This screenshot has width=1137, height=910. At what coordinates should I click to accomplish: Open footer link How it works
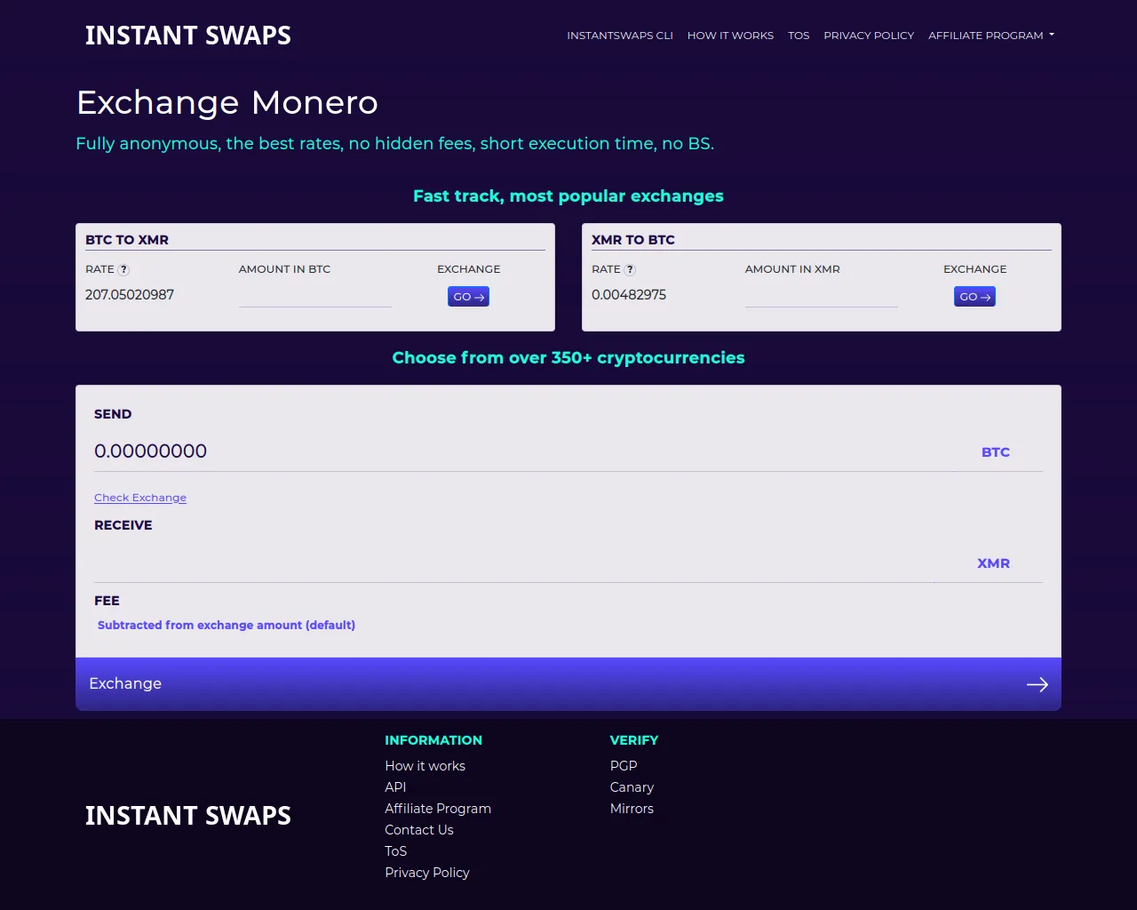coord(425,766)
